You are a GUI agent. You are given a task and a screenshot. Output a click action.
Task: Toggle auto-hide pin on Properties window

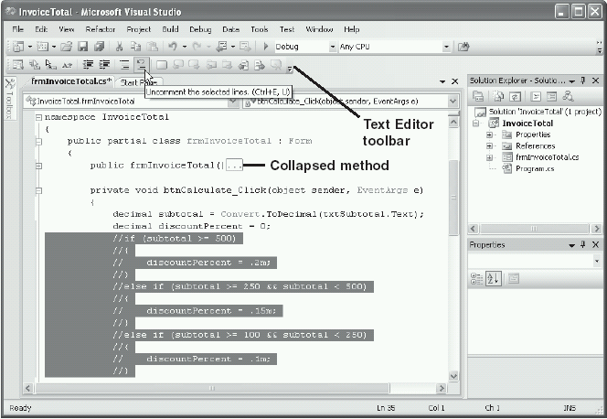pos(583,244)
